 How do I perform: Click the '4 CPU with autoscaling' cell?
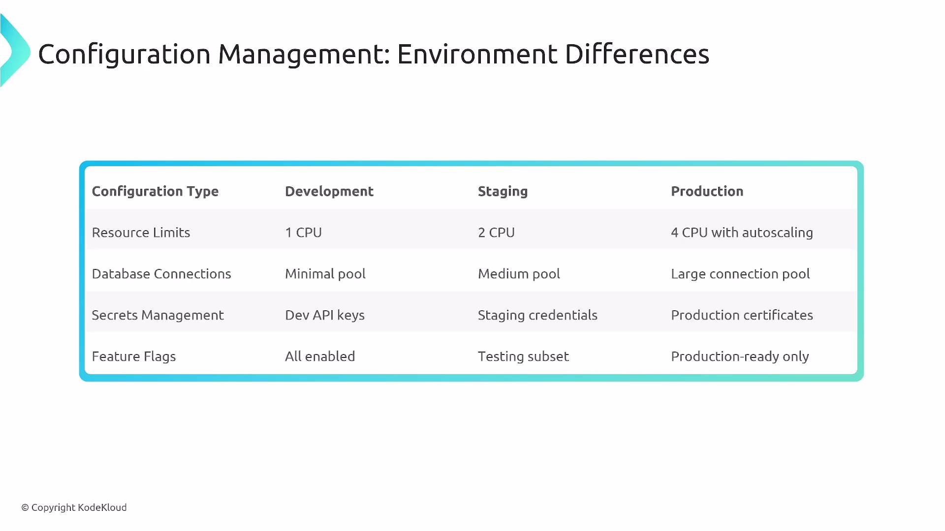[742, 233]
